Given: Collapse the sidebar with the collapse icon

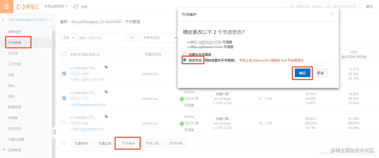Looking at the screenshot, I should pyautogui.click(x=54, y=132).
